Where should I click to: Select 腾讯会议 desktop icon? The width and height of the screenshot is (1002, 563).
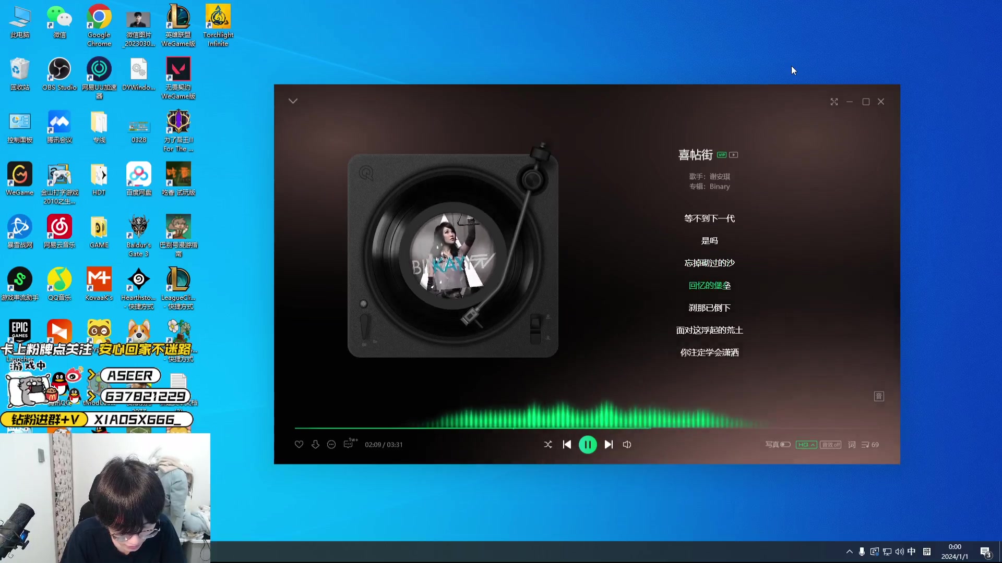[x=59, y=126]
